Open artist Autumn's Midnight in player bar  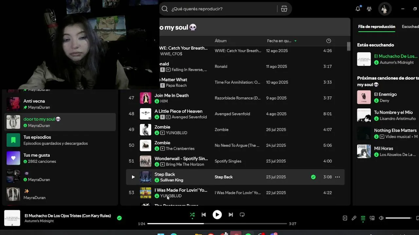[39, 221]
